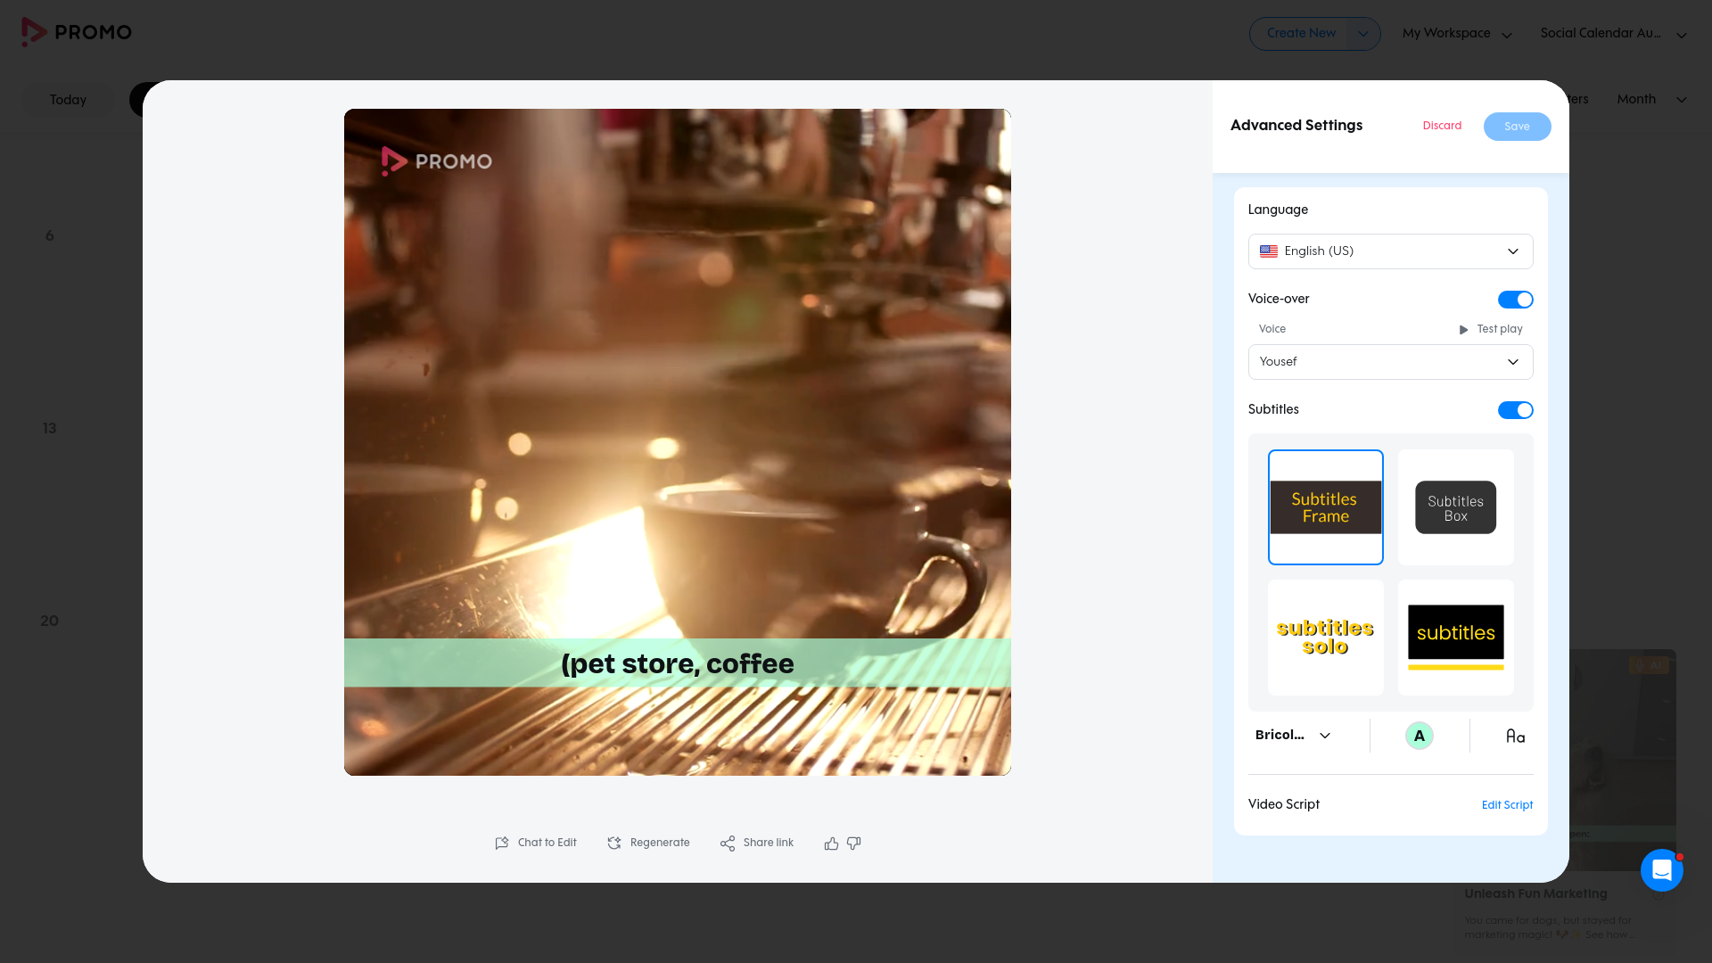Select the subtitles solo style thumbnail
Viewport: 1712px width, 963px height.
[x=1325, y=637]
